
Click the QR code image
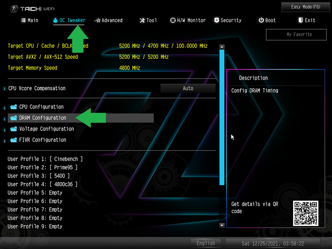pyautogui.click(x=306, y=213)
